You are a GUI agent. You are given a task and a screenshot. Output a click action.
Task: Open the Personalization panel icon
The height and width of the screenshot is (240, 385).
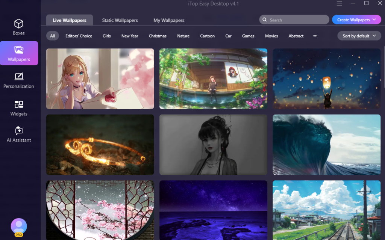tap(19, 77)
